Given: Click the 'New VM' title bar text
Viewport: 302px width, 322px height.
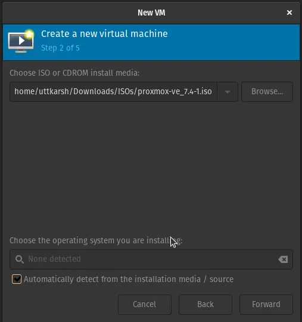Looking at the screenshot, I should point(151,13).
